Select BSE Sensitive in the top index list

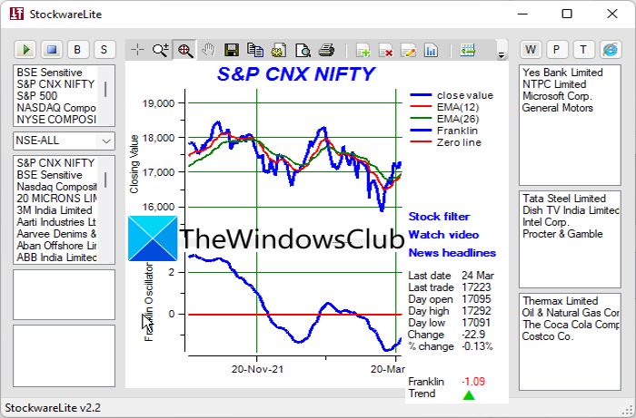click(x=49, y=73)
